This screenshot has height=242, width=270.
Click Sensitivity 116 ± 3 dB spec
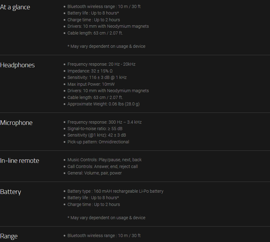(97, 78)
